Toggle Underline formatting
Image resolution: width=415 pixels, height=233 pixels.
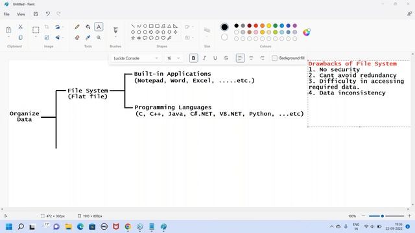coord(215,58)
